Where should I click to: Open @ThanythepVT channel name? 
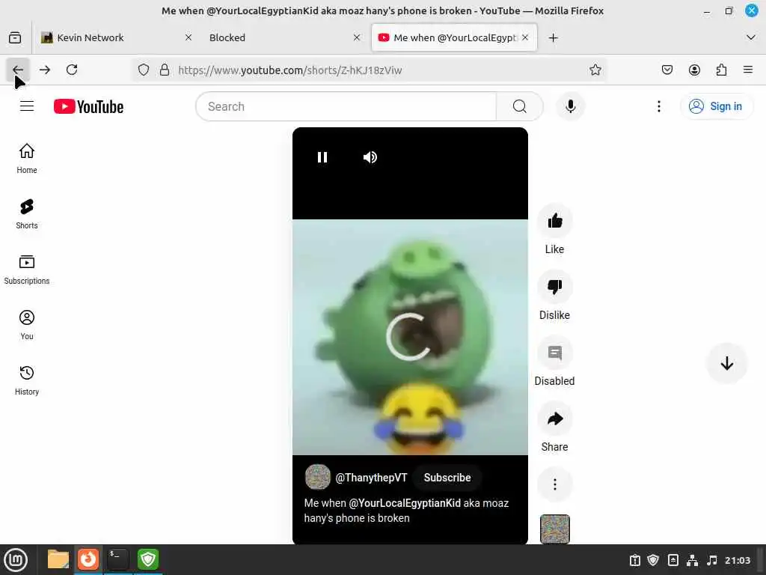(371, 478)
